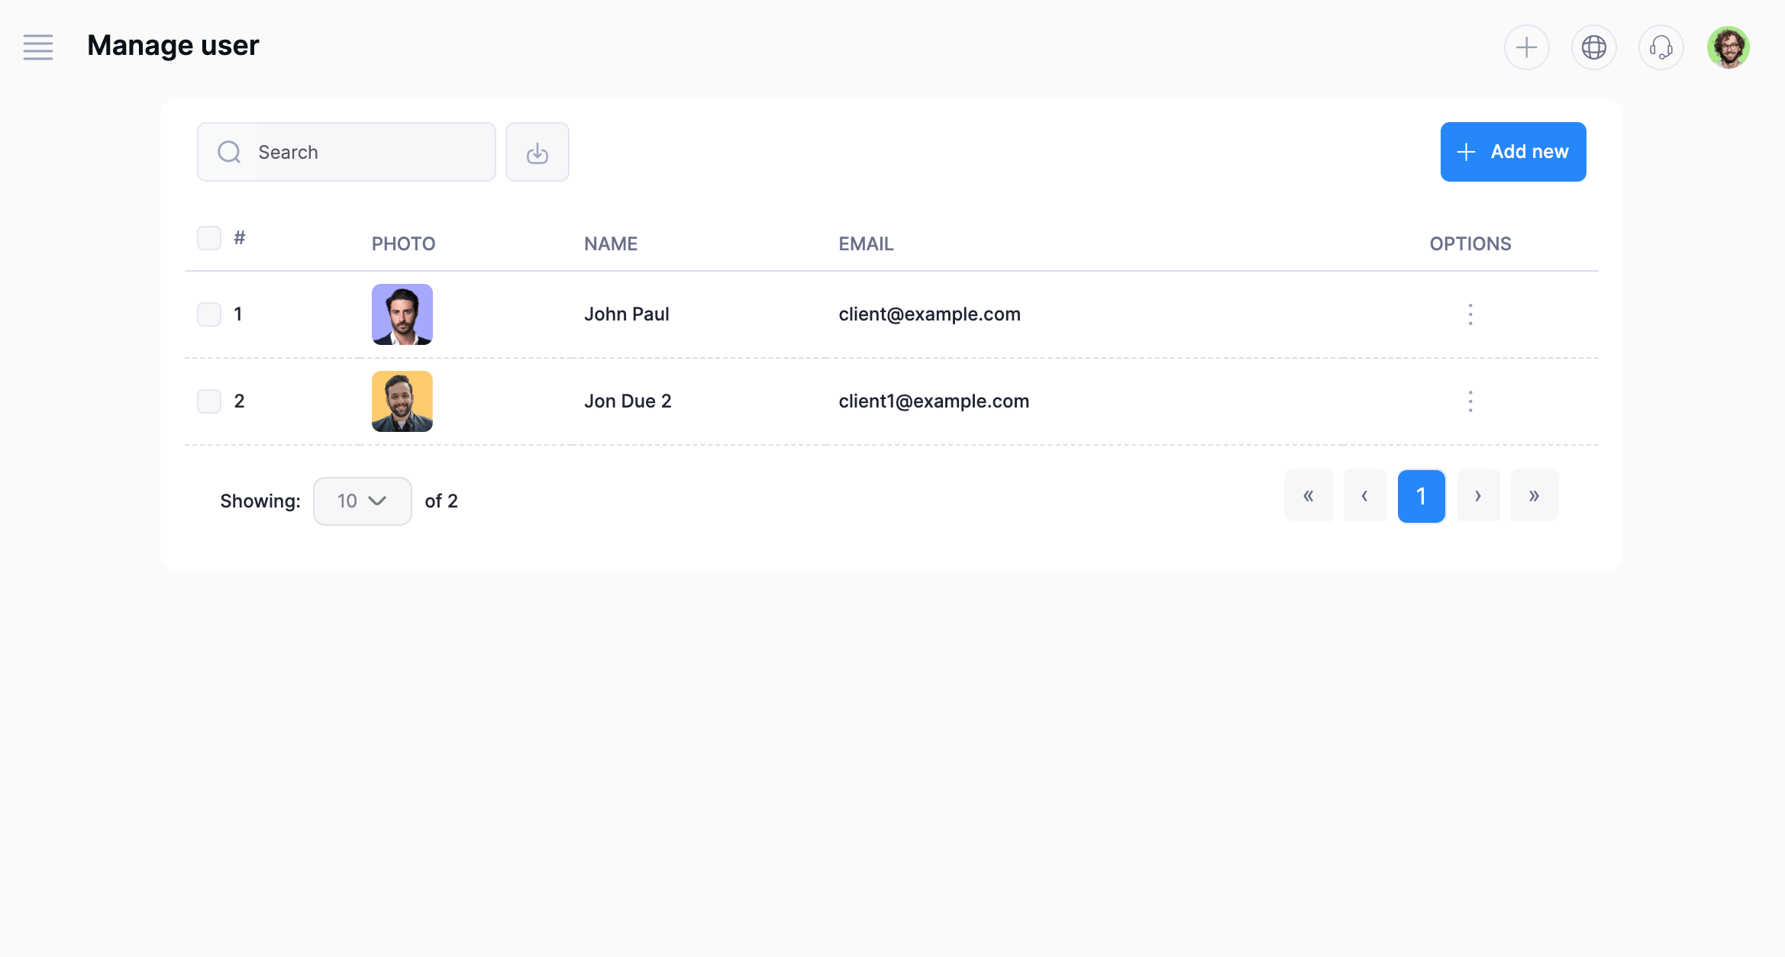Image resolution: width=1785 pixels, height=957 pixels.
Task: Open the globe language selector
Action: click(x=1593, y=47)
